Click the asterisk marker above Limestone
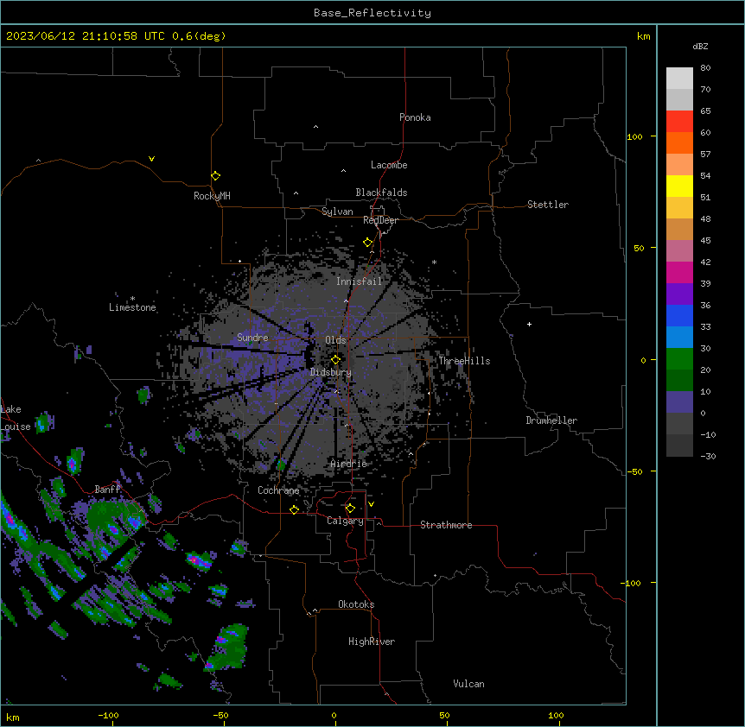 click(x=132, y=299)
